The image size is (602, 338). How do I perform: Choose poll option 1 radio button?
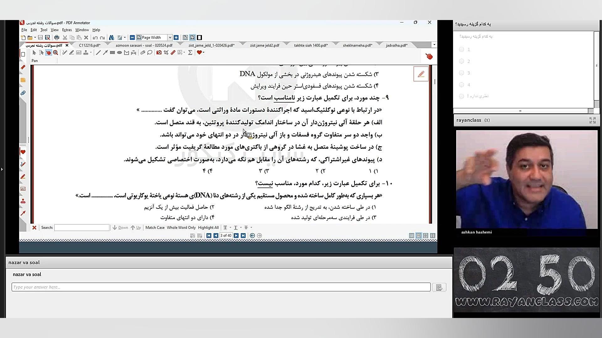(461, 49)
